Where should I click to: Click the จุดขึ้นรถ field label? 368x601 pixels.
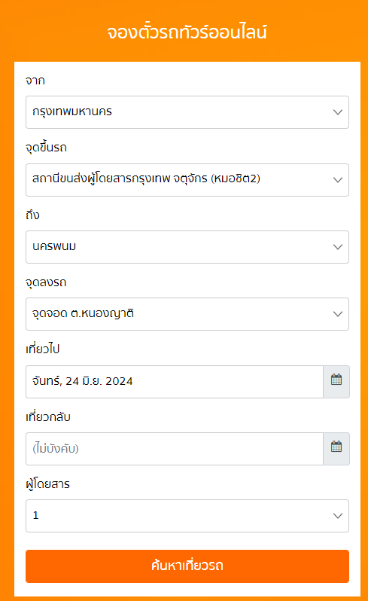[x=46, y=148]
